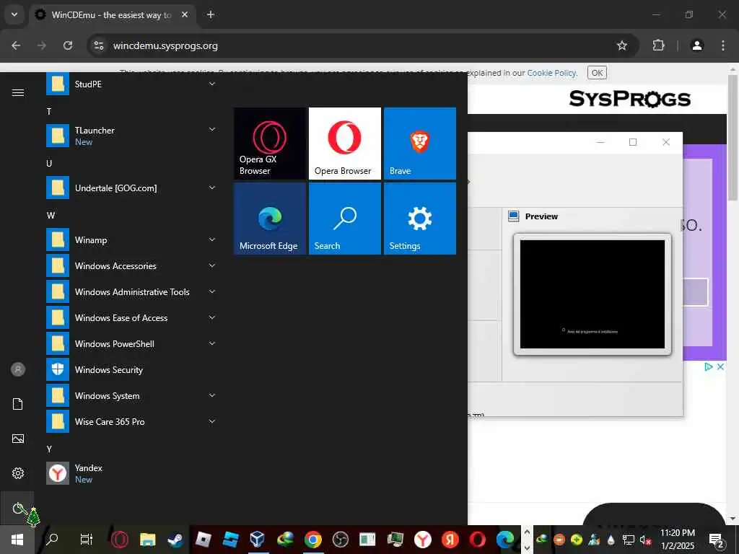Open Chrome profile avatar icon
The width and height of the screenshot is (739, 554).
click(x=697, y=45)
